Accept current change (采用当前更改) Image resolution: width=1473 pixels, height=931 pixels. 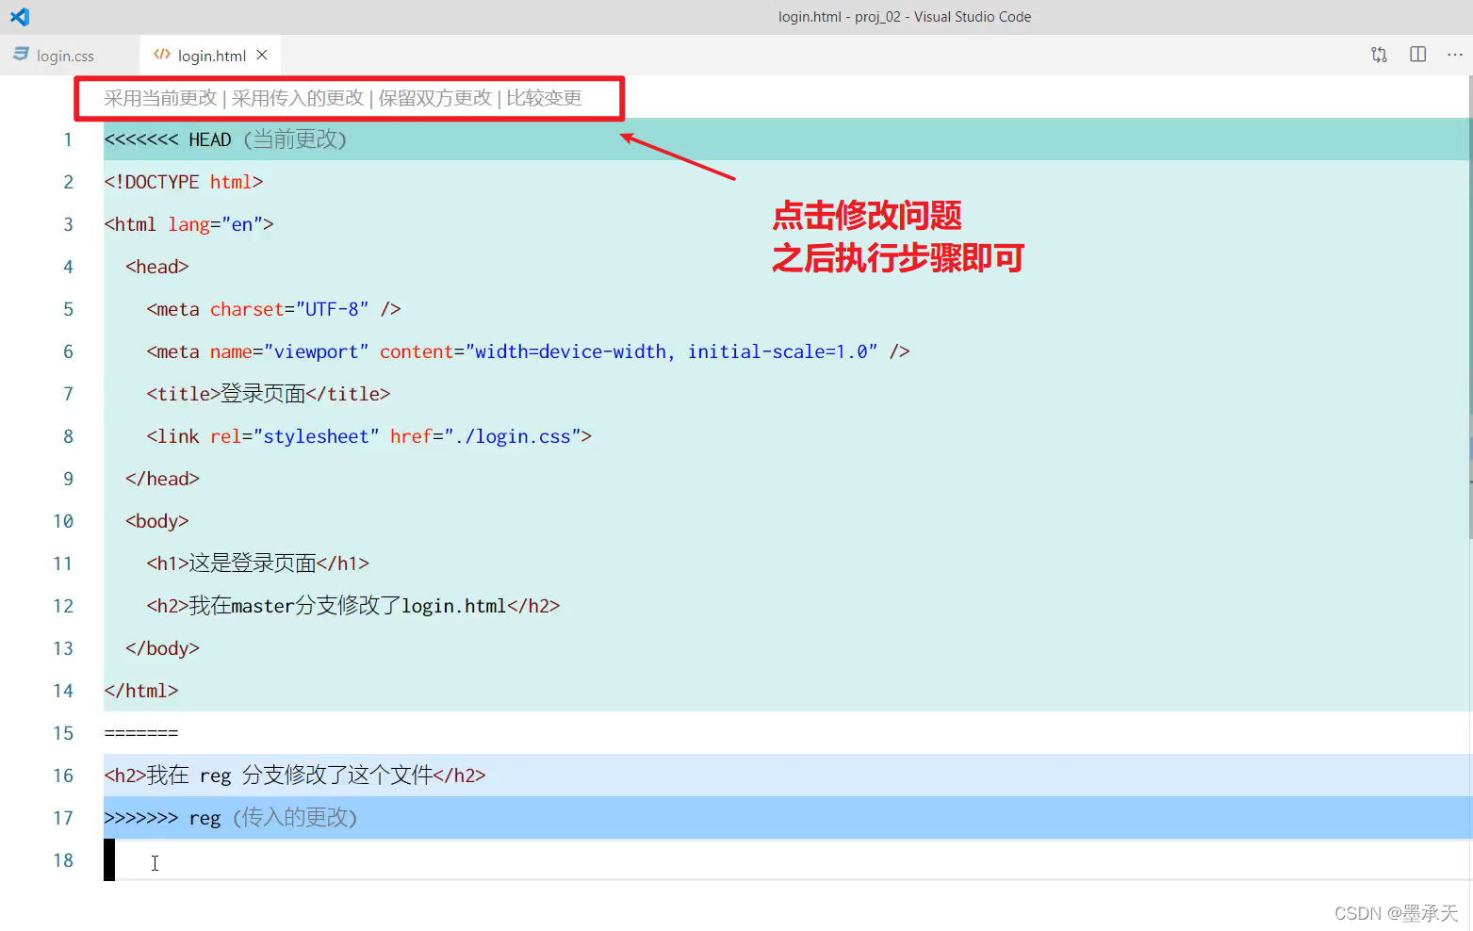(160, 98)
